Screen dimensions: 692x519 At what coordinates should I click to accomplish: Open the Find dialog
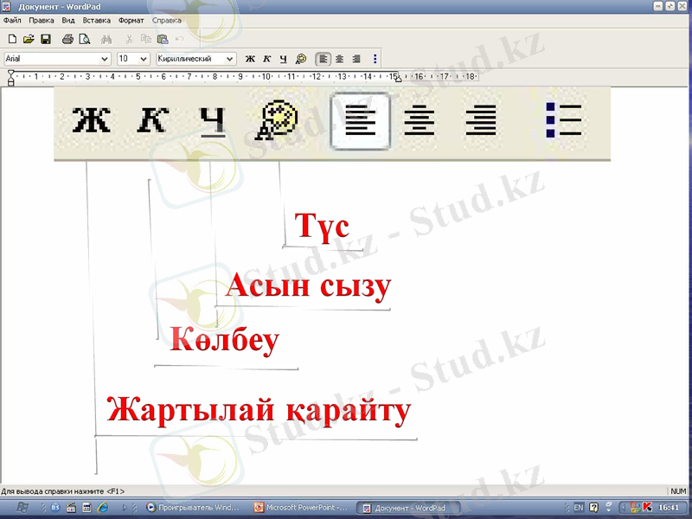(106, 39)
